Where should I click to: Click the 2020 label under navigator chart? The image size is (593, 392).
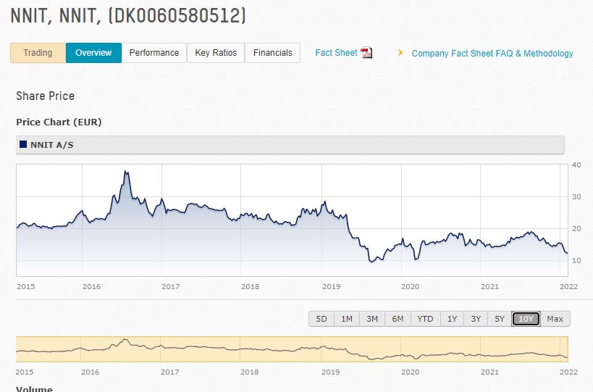coord(411,372)
